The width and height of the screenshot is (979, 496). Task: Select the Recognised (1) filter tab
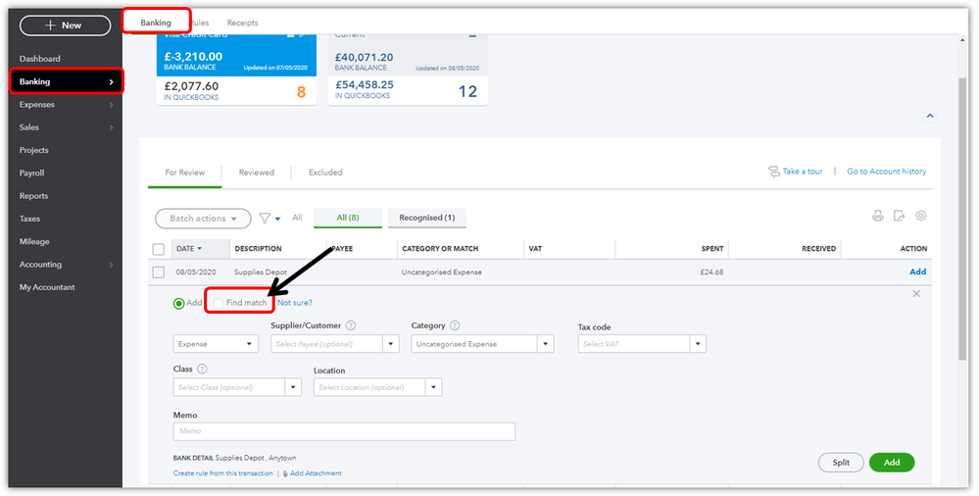pyautogui.click(x=427, y=218)
